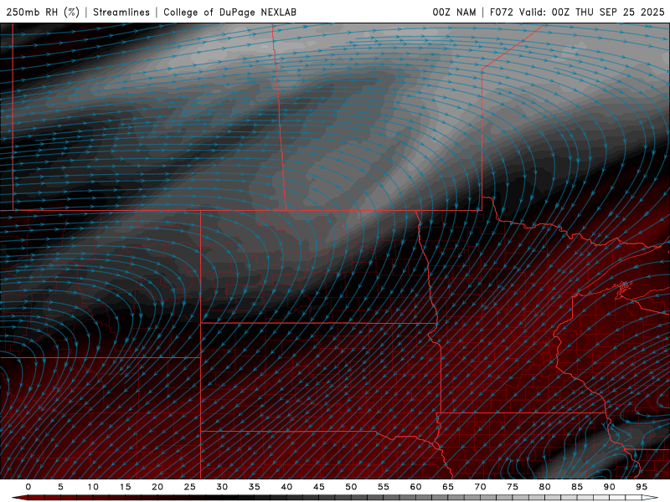The image size is (670, 502).
Task: Click the "15" color scale label
Action: (125, 487)
